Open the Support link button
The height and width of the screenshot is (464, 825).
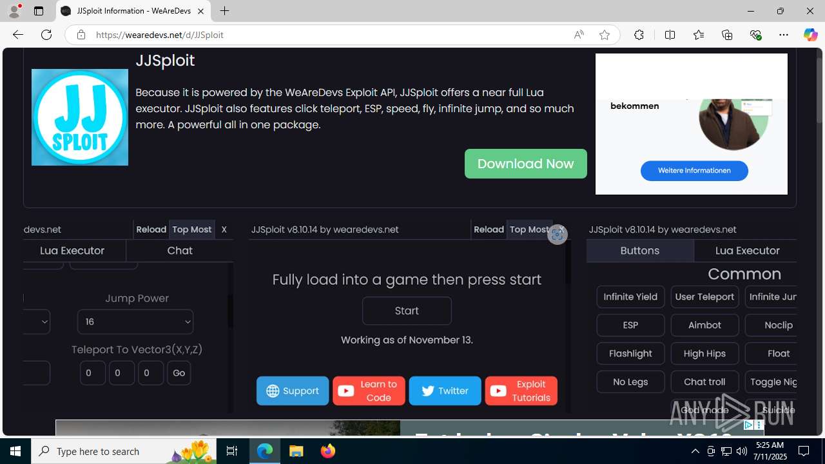pos(293,391)
